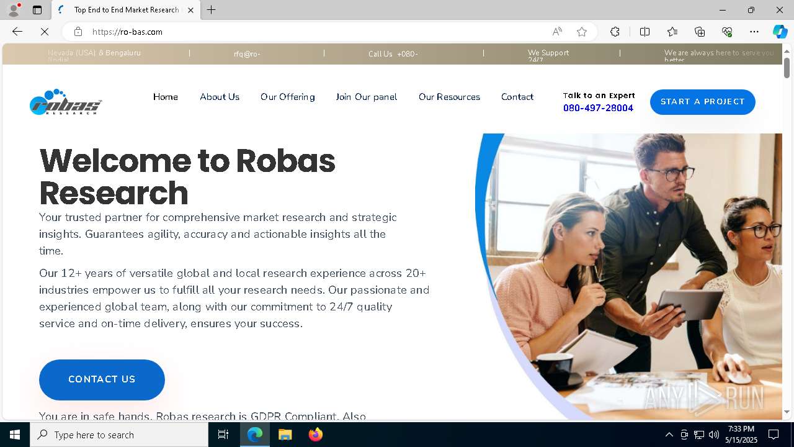Viewport: 794px width, 447px height.
Task: Open Settings and more menu
Action: click(754, 32)
